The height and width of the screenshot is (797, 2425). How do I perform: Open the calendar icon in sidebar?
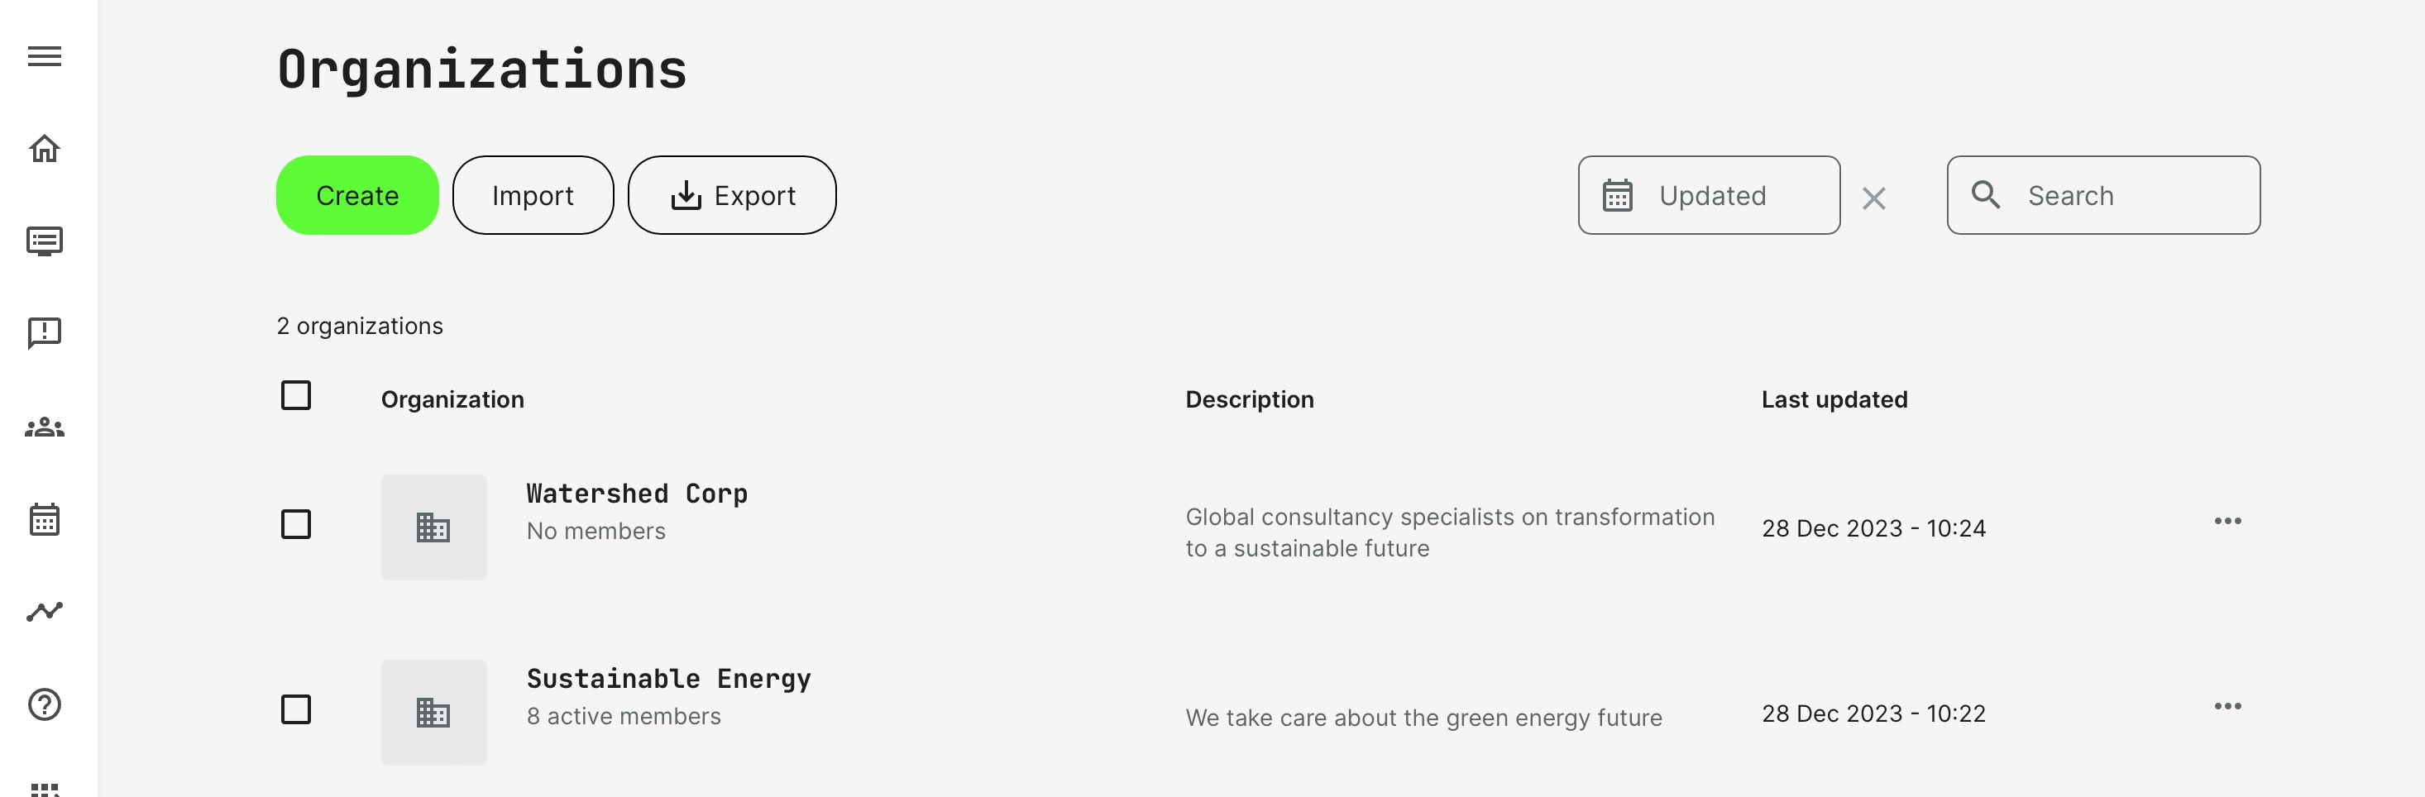tap(44, 519)
